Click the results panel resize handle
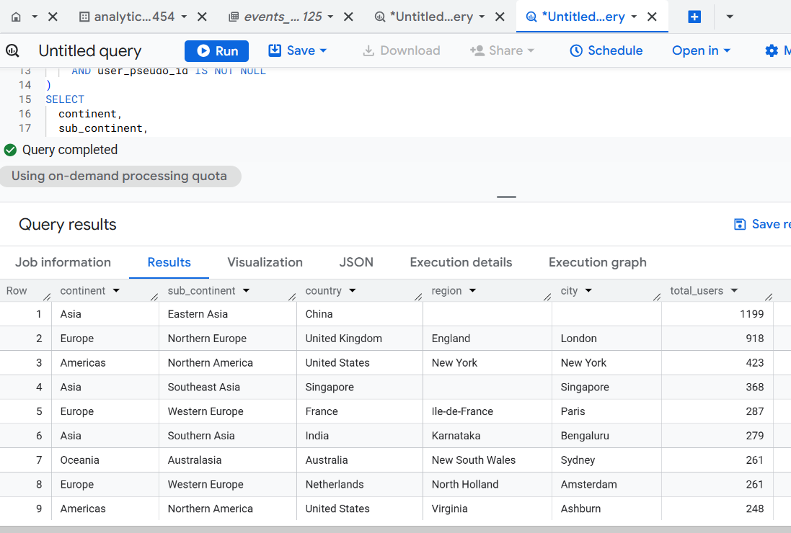 click(x=506, y=197)
